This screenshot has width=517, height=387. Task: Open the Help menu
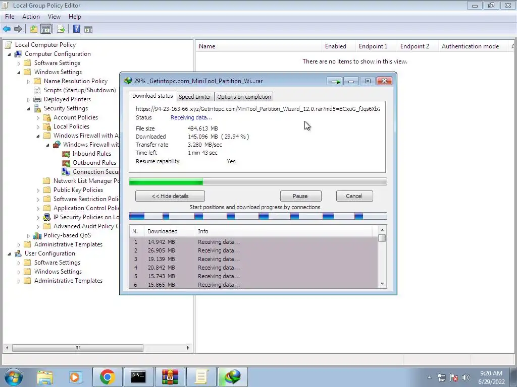pyautogui.click(x=75, y=17)
